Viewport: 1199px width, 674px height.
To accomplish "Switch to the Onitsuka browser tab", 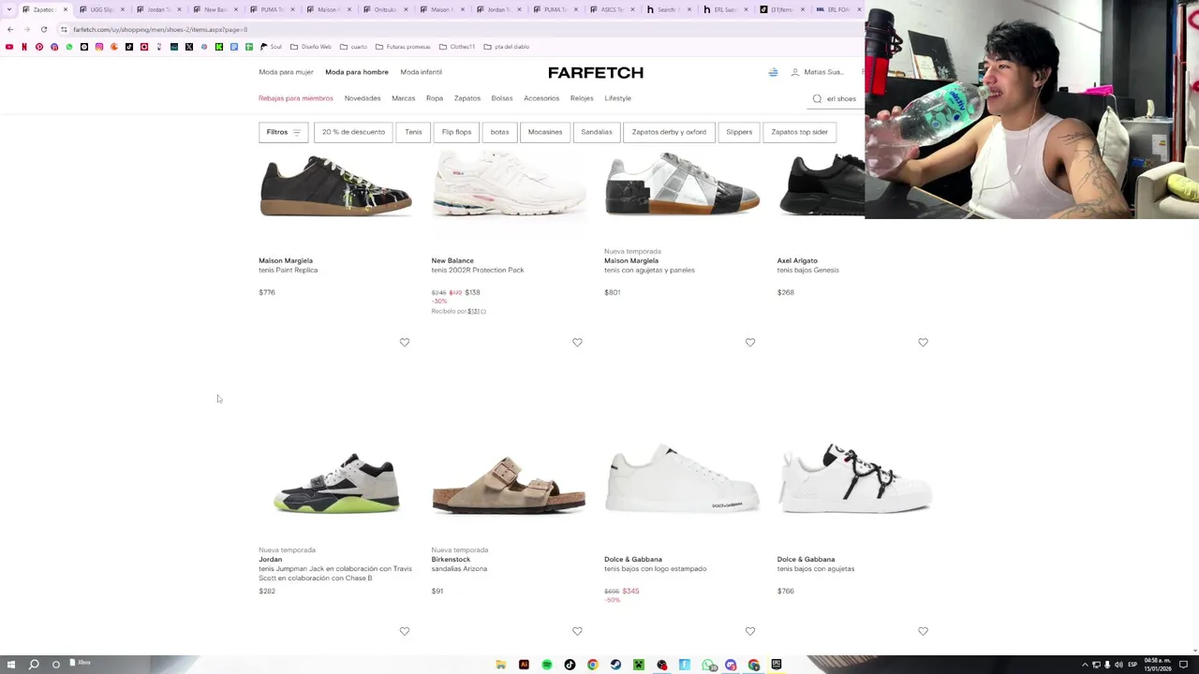I will point(385,9).
